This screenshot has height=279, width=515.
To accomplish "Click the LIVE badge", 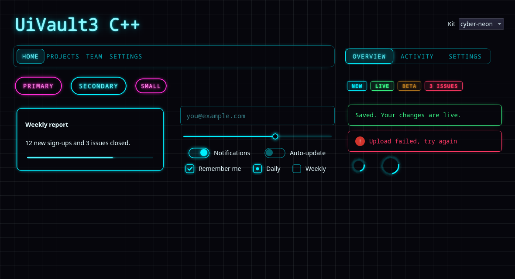I will 382,86.
